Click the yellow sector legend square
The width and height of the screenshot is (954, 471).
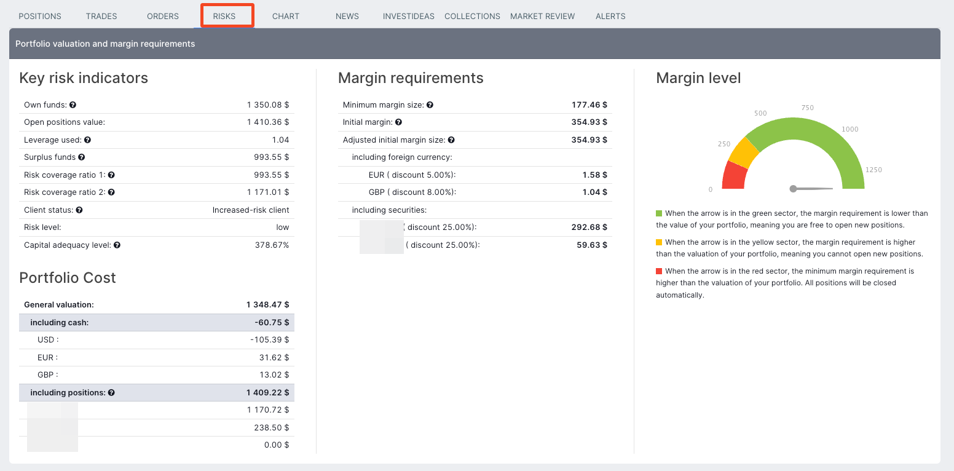tap(659, 242)
